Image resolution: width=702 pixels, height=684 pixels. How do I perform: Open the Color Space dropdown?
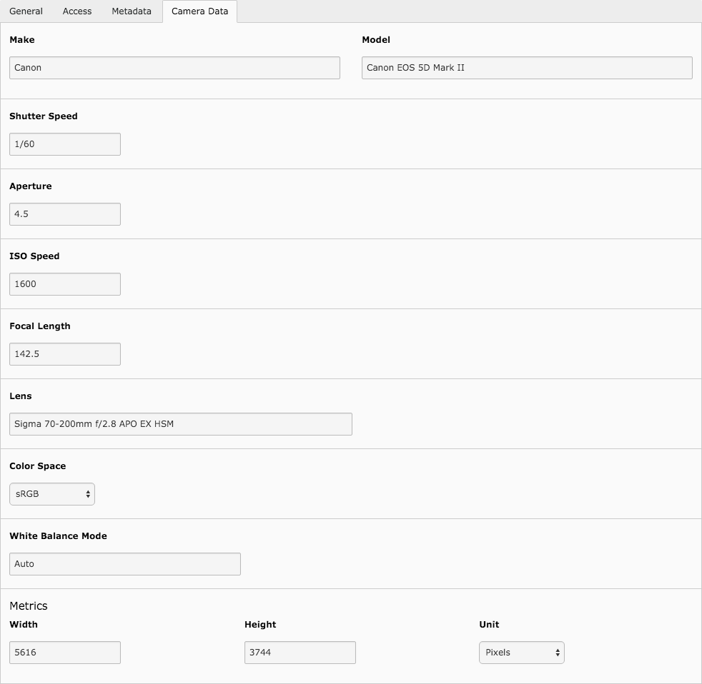(x=51, y=493)
